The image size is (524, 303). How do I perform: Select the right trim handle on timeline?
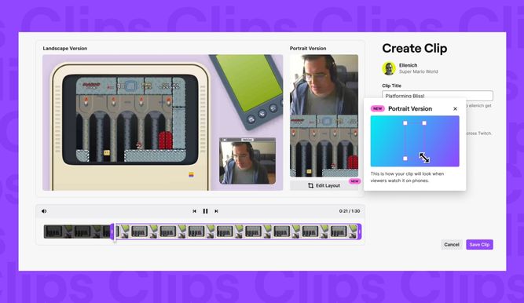point(360,232)
